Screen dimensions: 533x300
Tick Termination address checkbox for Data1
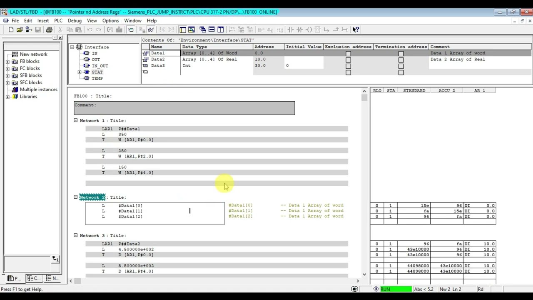[401, 53]
